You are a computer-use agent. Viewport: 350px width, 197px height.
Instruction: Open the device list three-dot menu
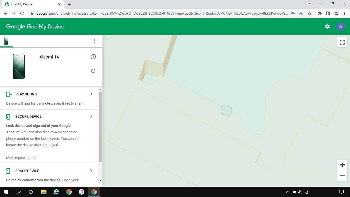95,41
